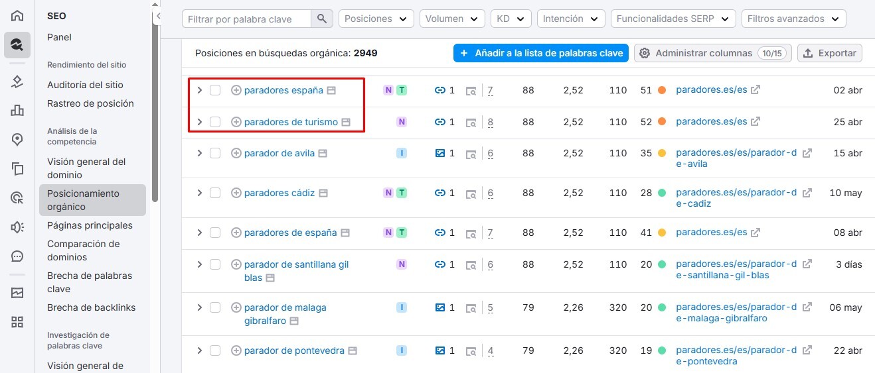Open the paradores.es/es/parador-de-pontevedra URL link
Screen dimensions: 875x373
[x=736, y=356]
